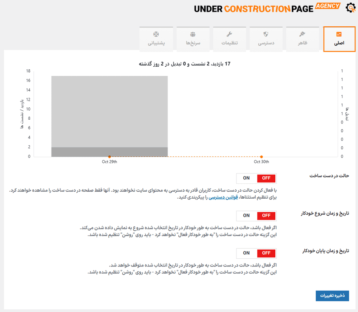Click the Oct 30th orange data point
The height and width of the screenshot is (312, 358).
point(261,157)
